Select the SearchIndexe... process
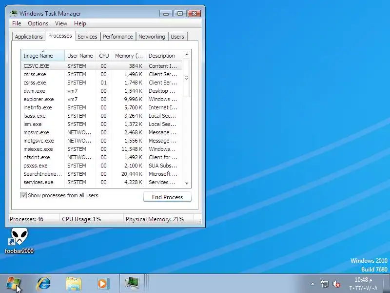 click(x=101, y=174)
